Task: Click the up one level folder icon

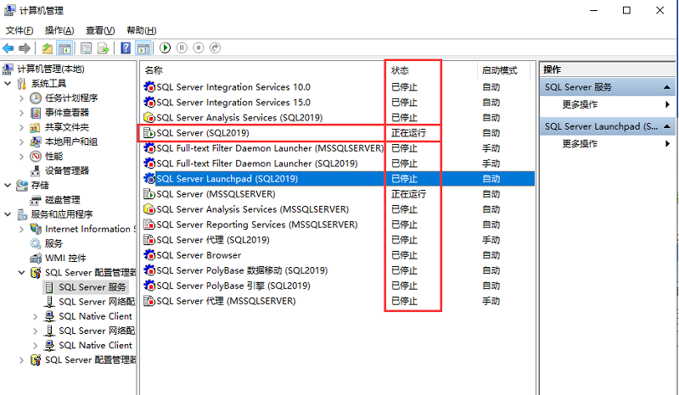Action: pyautogui.click(x=48, y=48)
